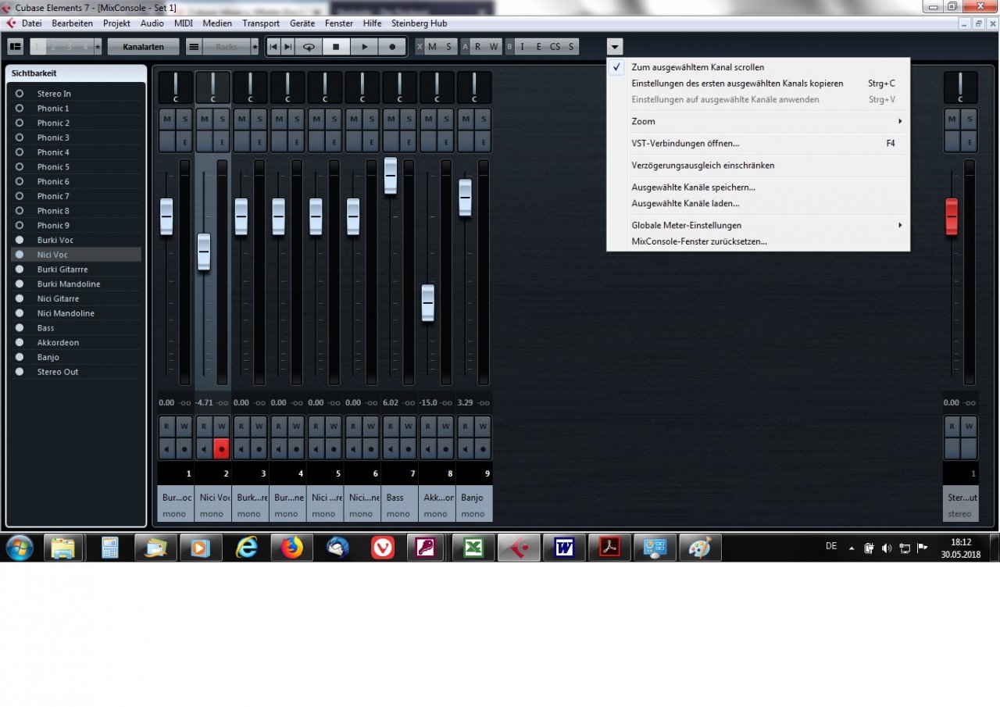Expand the Zoom submenu
1000x707 pixels.
(x=759, y=121)
